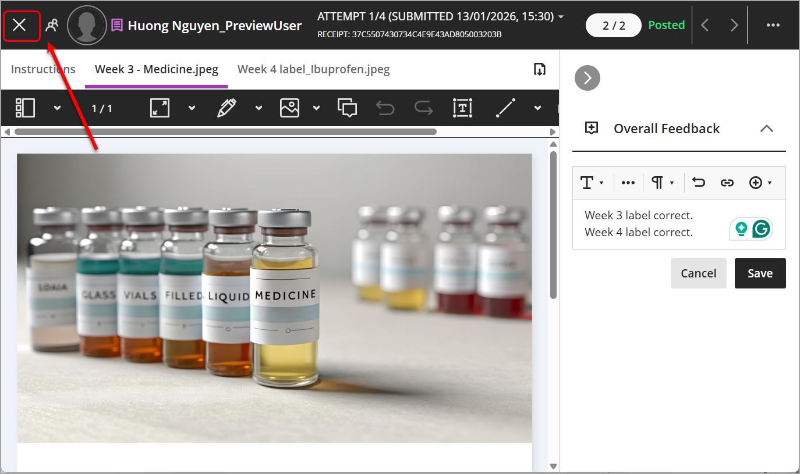The width and height of the screenshot is (800, 474).
Task: Click the pencil drawing annotation tool
Action: 226,108
